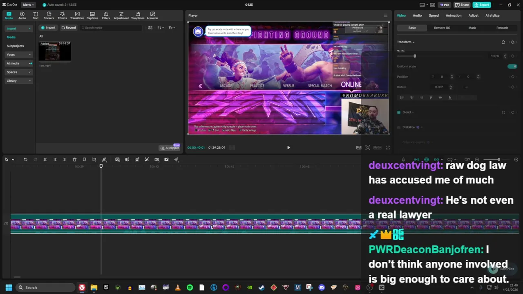Open the Remove BG sub-tab
523x294 pixels.
coord(442,28)
